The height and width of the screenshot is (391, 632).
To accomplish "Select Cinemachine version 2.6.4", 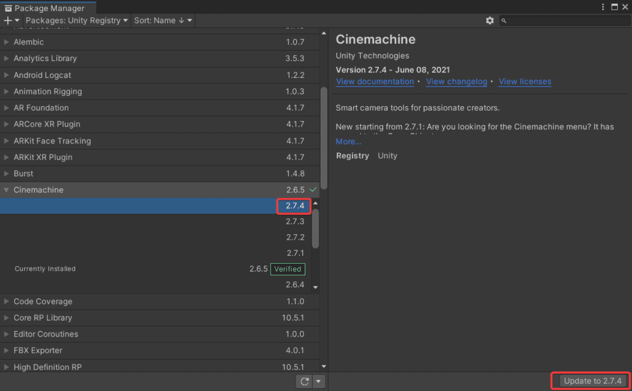I will pyautogui.click(x=156, y=285).
